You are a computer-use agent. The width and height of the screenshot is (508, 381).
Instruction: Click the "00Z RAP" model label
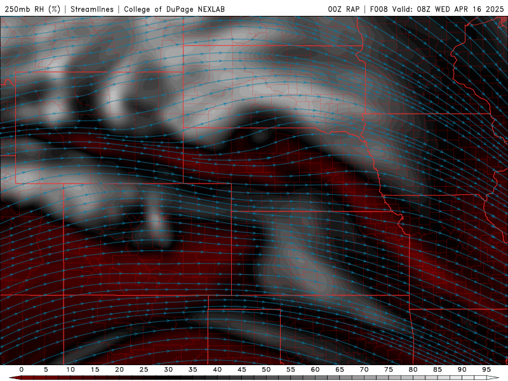344,9
